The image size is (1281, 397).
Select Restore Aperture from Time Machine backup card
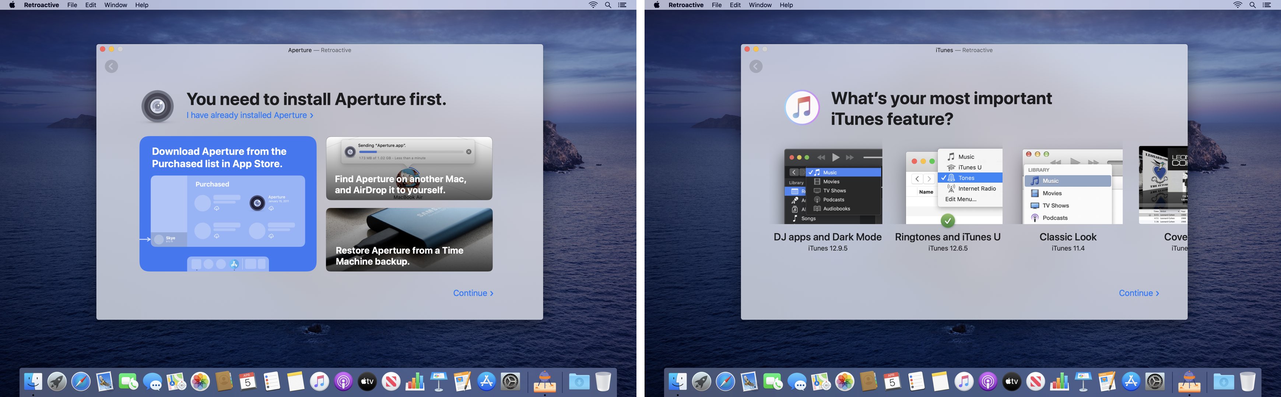pos(409,240)
